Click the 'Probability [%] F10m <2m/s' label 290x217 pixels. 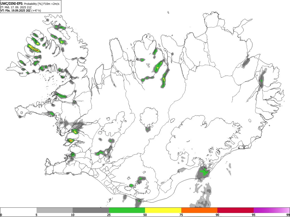42,4
